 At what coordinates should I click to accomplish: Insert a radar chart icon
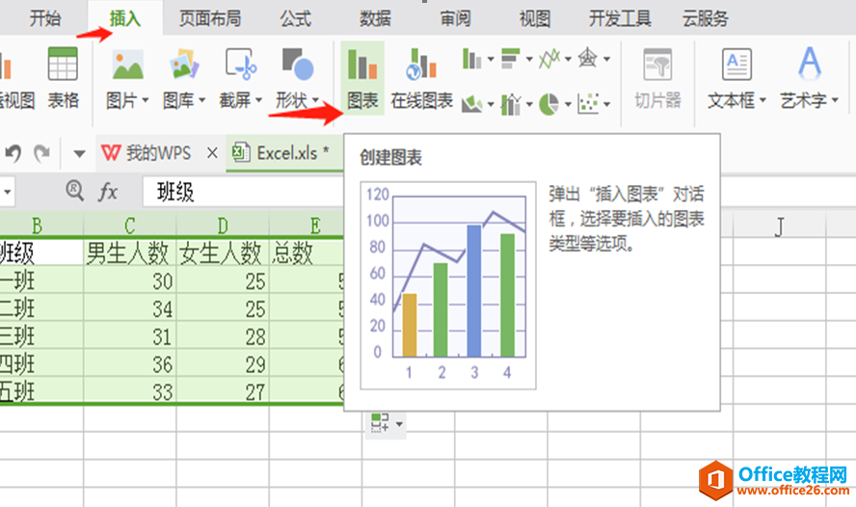588,58
